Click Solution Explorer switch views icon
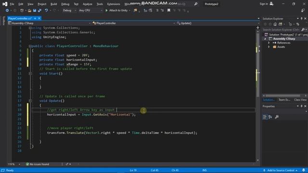The width and height of the screenshot is (308, 173). [x=280, y=24]
